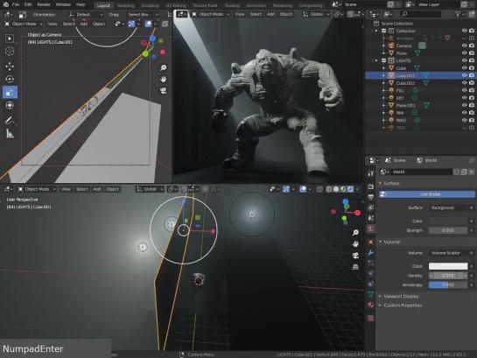
Task: Open Volume Scatter shader dropdown
Action: click(448, 253)
